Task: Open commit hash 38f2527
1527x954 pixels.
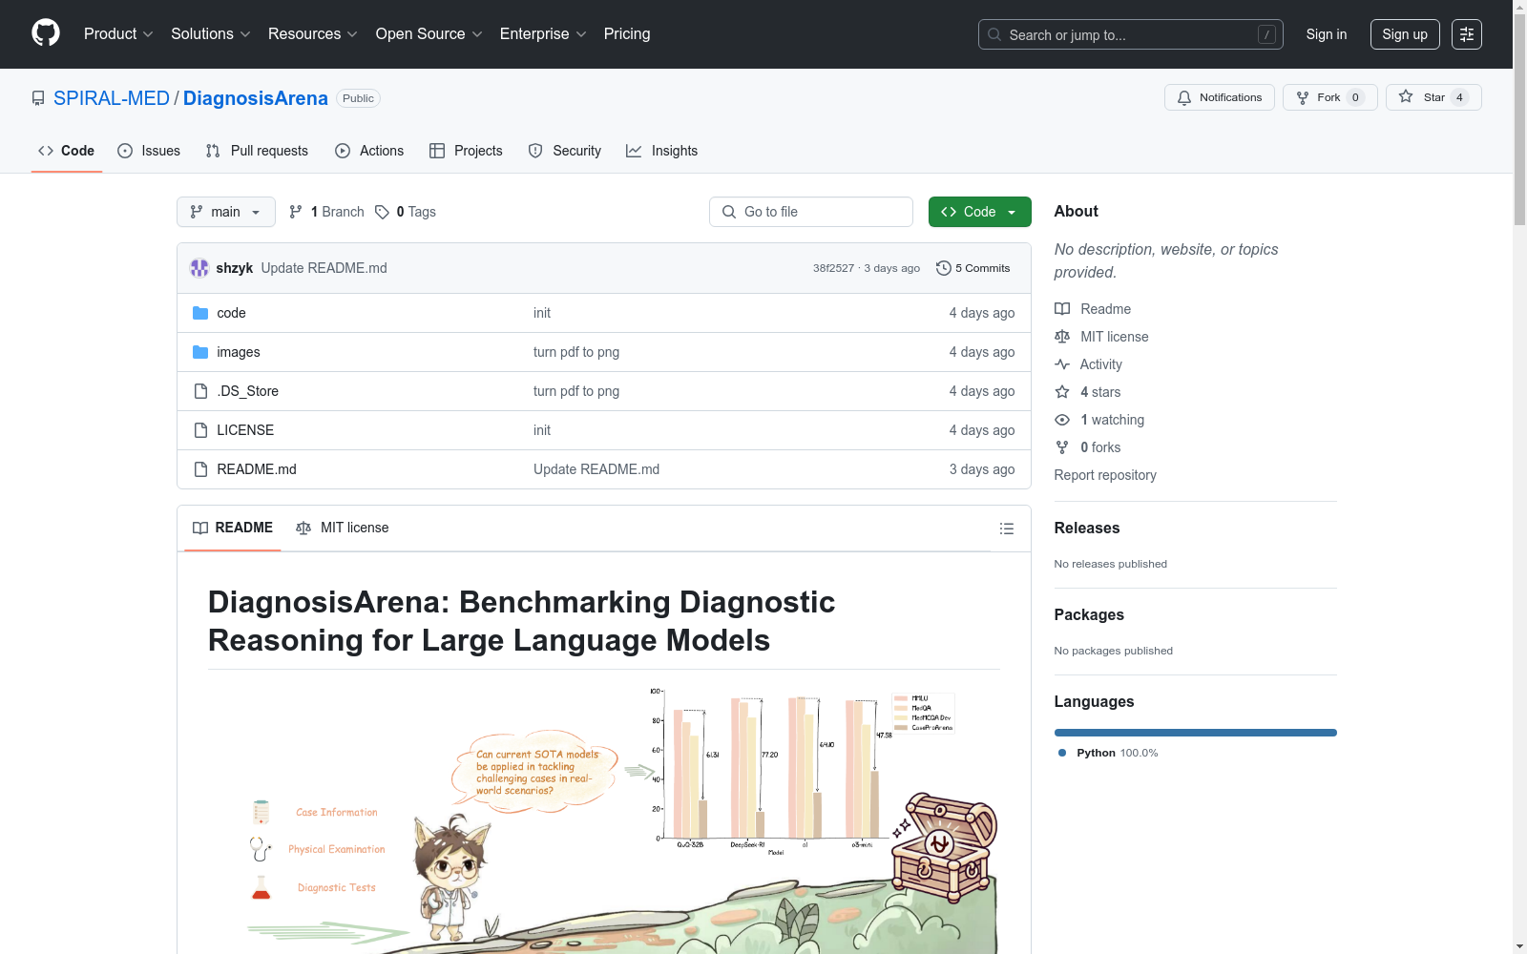Action: tap(833, 268)
